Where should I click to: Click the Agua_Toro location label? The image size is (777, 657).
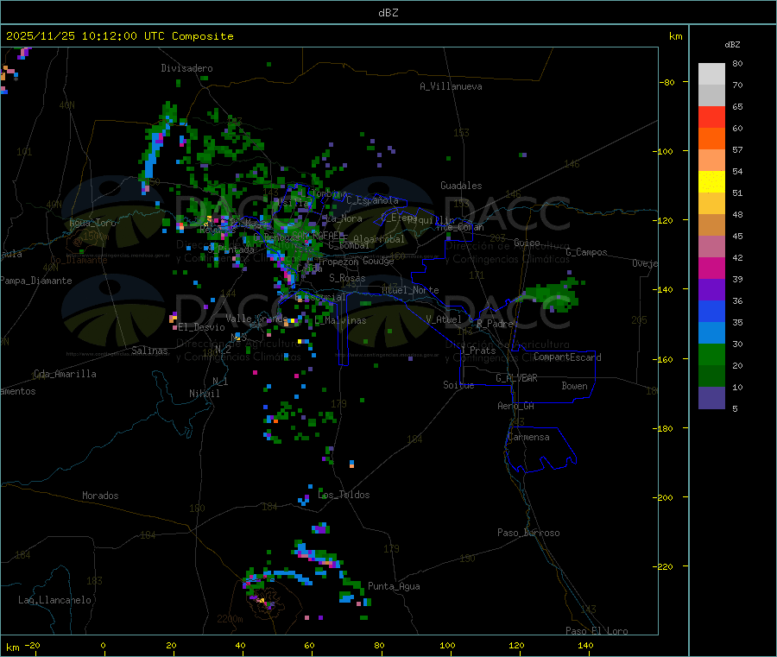[92, 223]
